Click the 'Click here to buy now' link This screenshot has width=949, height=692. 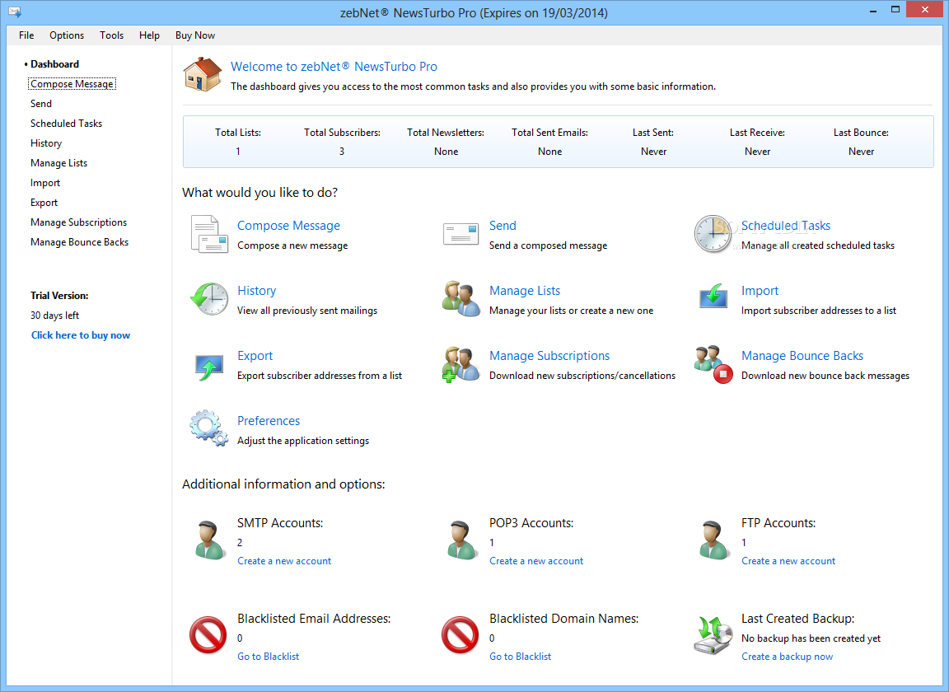81,335
